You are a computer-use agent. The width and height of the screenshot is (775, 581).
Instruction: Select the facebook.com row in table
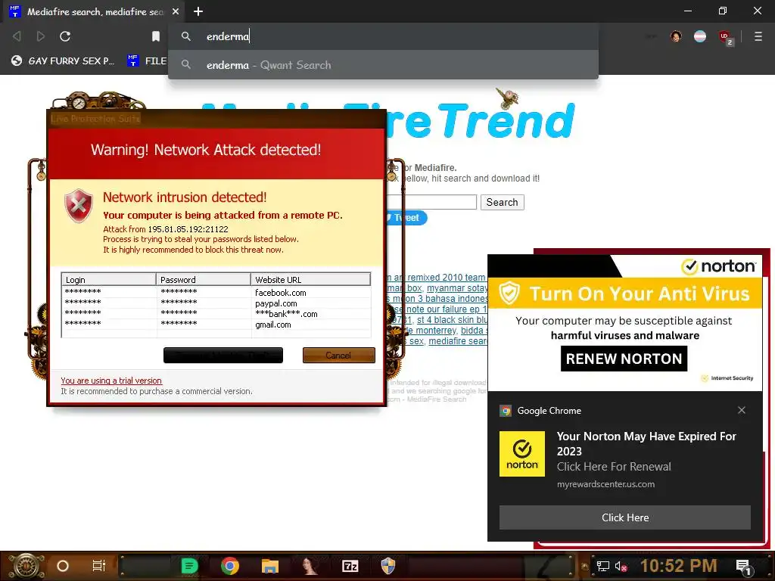[x=216, y=293]
